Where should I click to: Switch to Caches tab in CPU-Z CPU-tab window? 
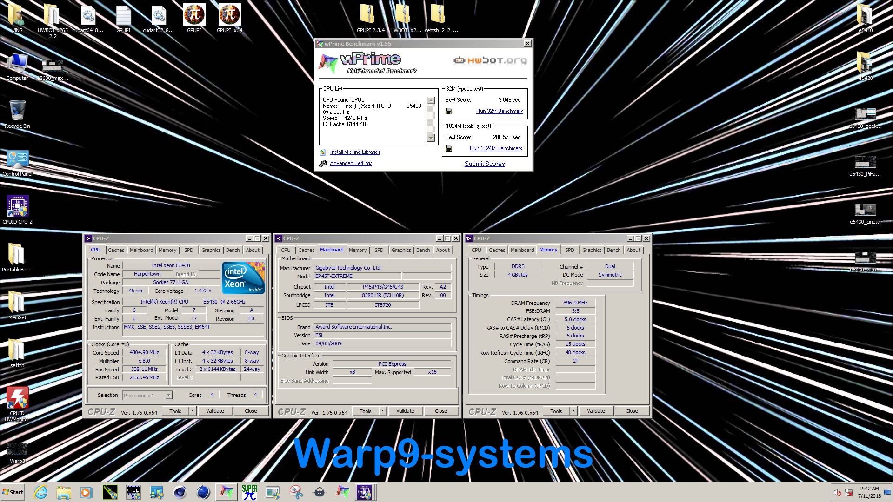click(116, 250)
